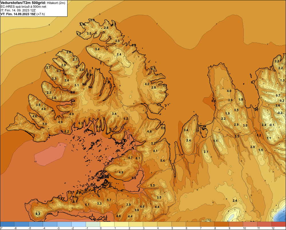
Task: Click the legend swatch between 10 and 11
Action: pyautogui.click(x=250, y=224)
